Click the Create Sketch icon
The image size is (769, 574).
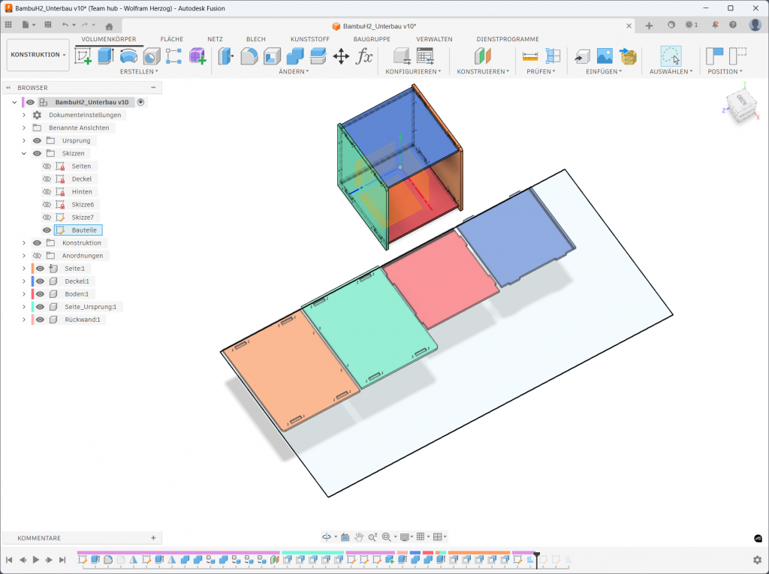click(x=83, y=56)
